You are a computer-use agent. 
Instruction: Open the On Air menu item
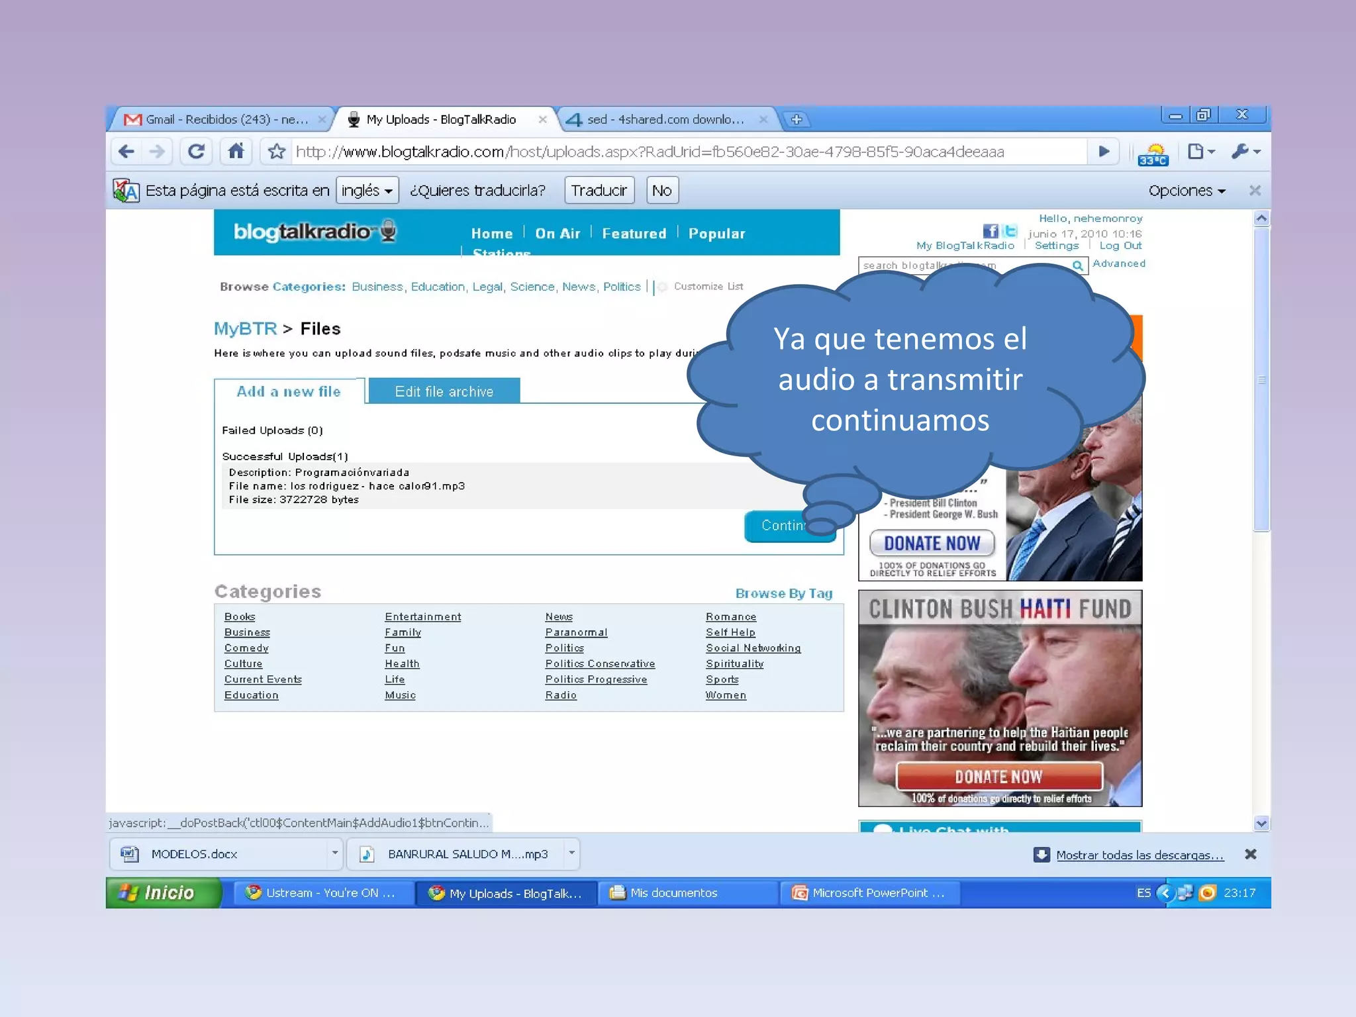(557, 234)
